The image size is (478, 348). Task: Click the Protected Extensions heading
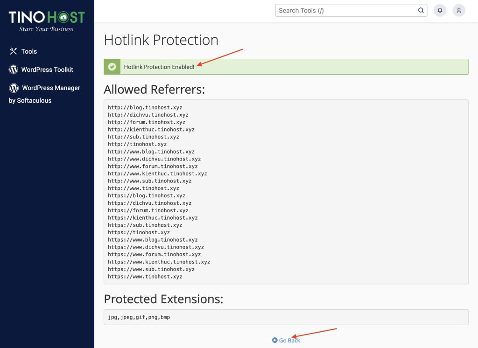tap(163, 299)
